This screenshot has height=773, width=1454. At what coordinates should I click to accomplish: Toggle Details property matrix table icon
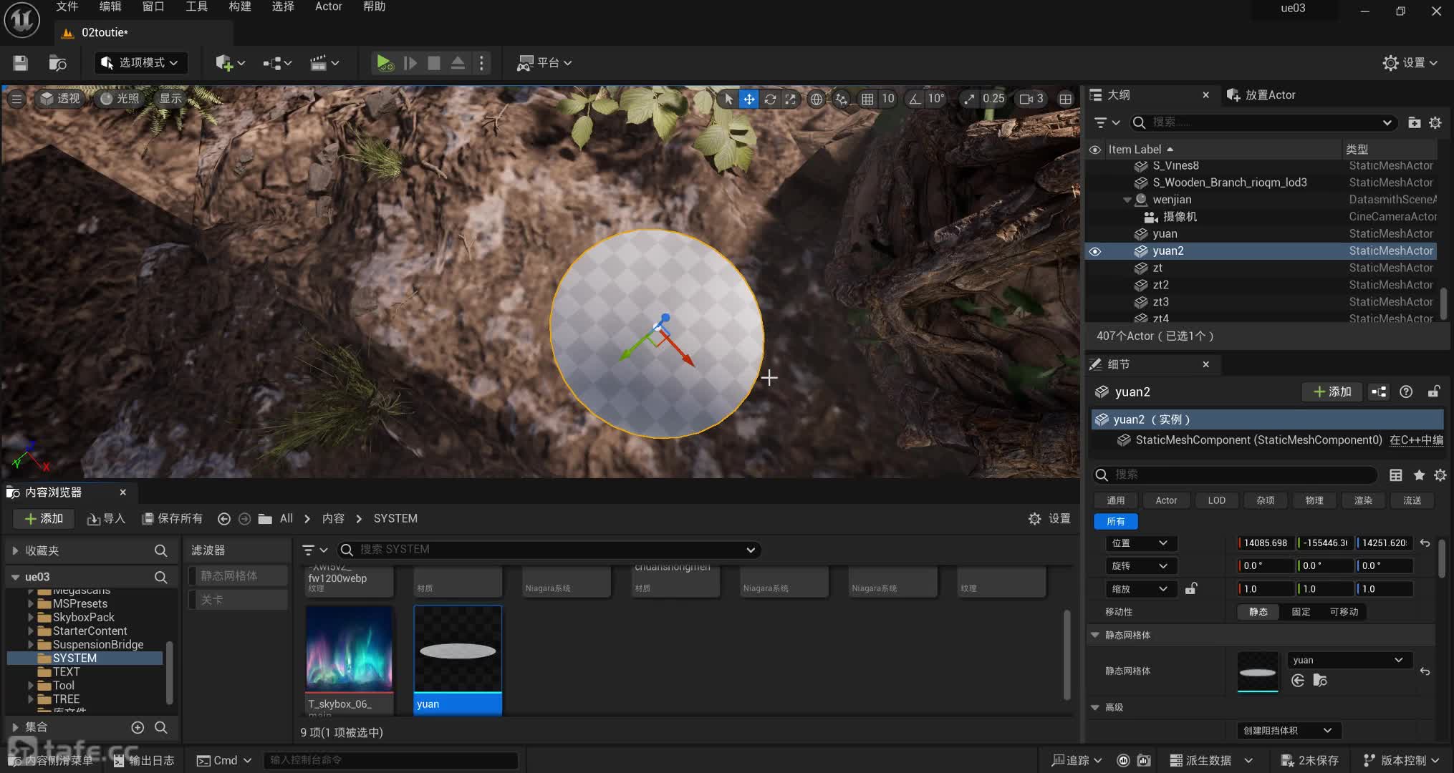click(1396, 475)
